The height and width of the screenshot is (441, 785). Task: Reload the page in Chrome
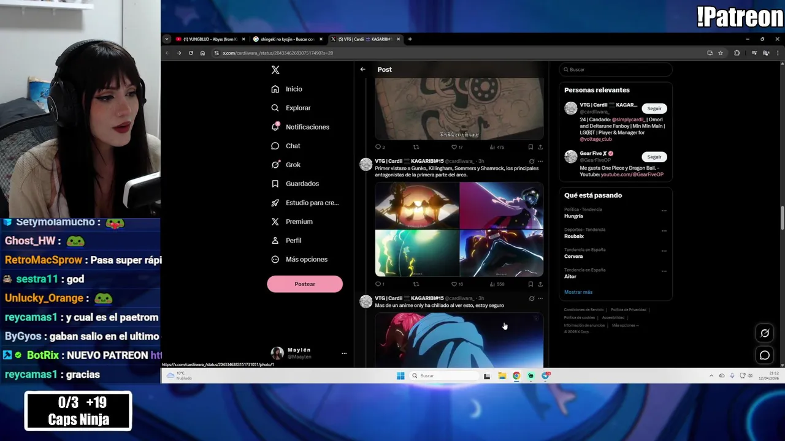point(191,53)
